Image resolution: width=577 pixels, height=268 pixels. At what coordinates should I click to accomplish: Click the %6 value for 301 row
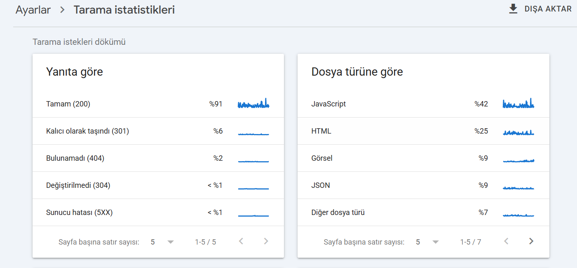click(218, 131)
